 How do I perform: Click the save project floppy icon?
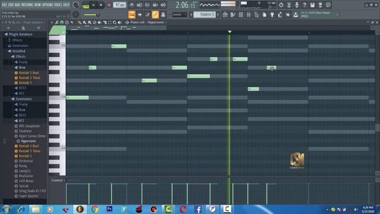point(312,5)
